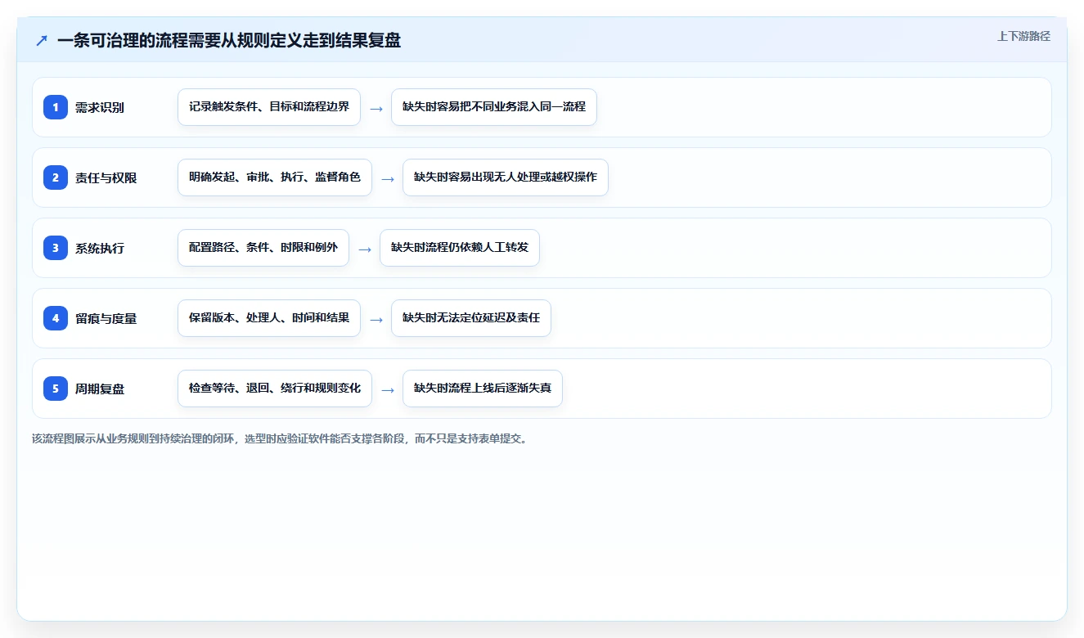
Task: Click the arrow in the 系统执行 row
Action: pyautogui.click(x=365, y=249)
